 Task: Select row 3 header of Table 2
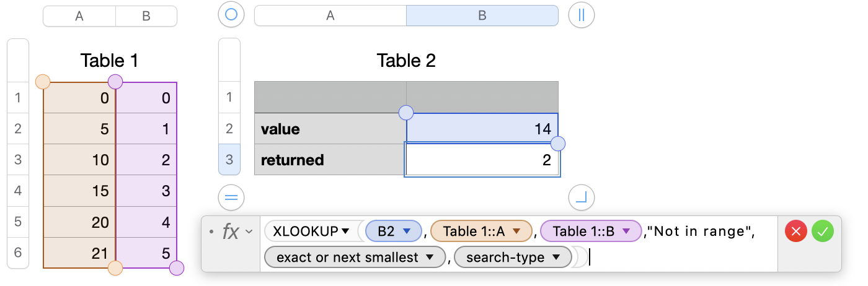pos(229,160)
